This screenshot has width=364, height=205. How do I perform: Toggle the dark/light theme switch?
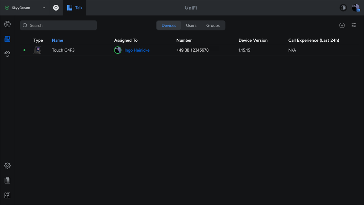pos(343,8)
